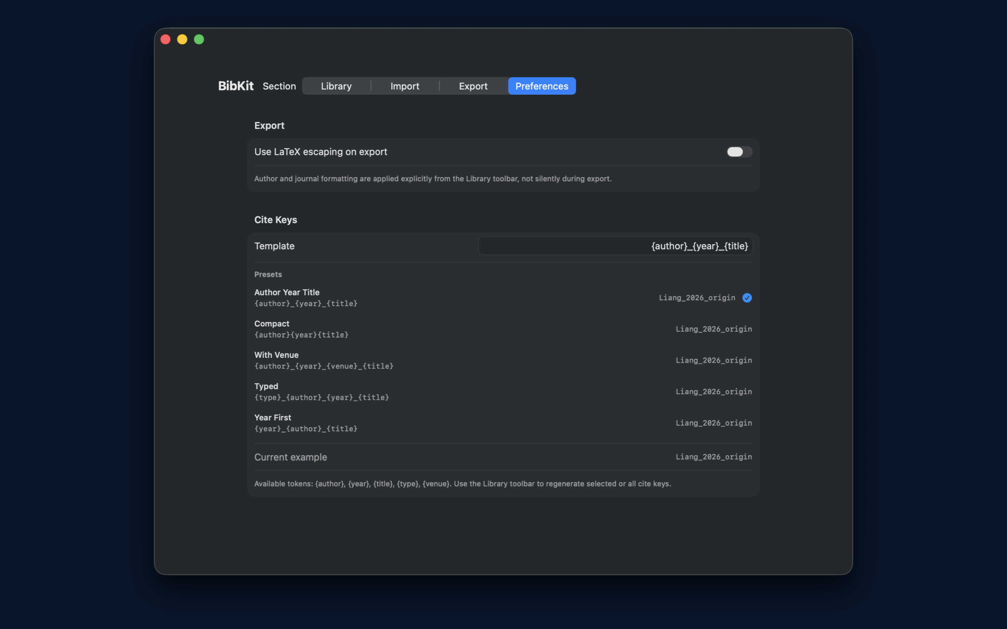The width and height of the screenshot is (1007, 629).
Task: Click the Current example cite key value
Action: click(x=714, y=457)
